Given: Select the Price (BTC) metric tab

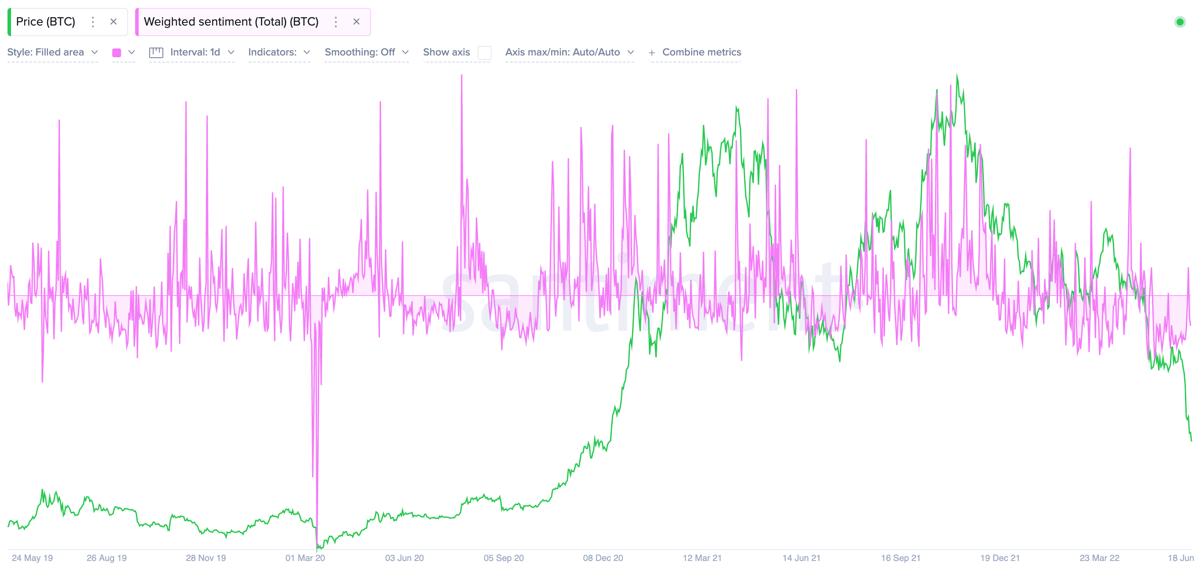Looking at the screenshot, I should pos(46,22).
